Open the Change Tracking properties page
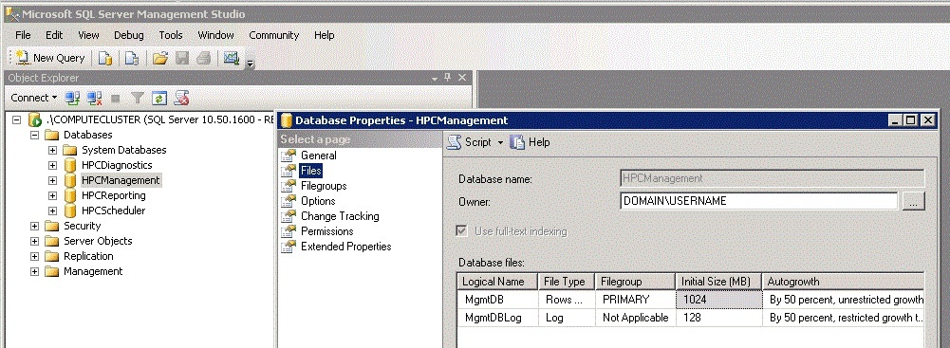This screenshot has height=348, width=950. (340, 216)
